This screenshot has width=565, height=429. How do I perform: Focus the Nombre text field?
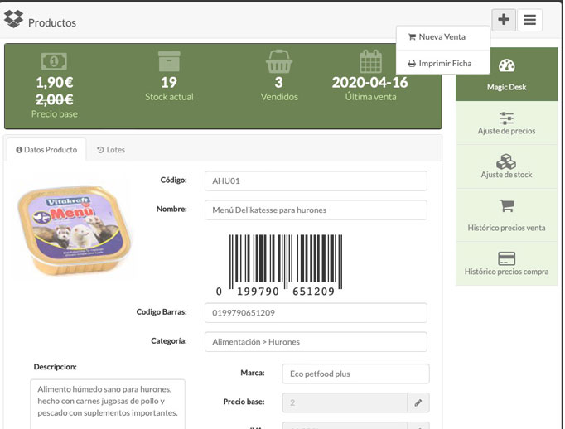[315, 210]
